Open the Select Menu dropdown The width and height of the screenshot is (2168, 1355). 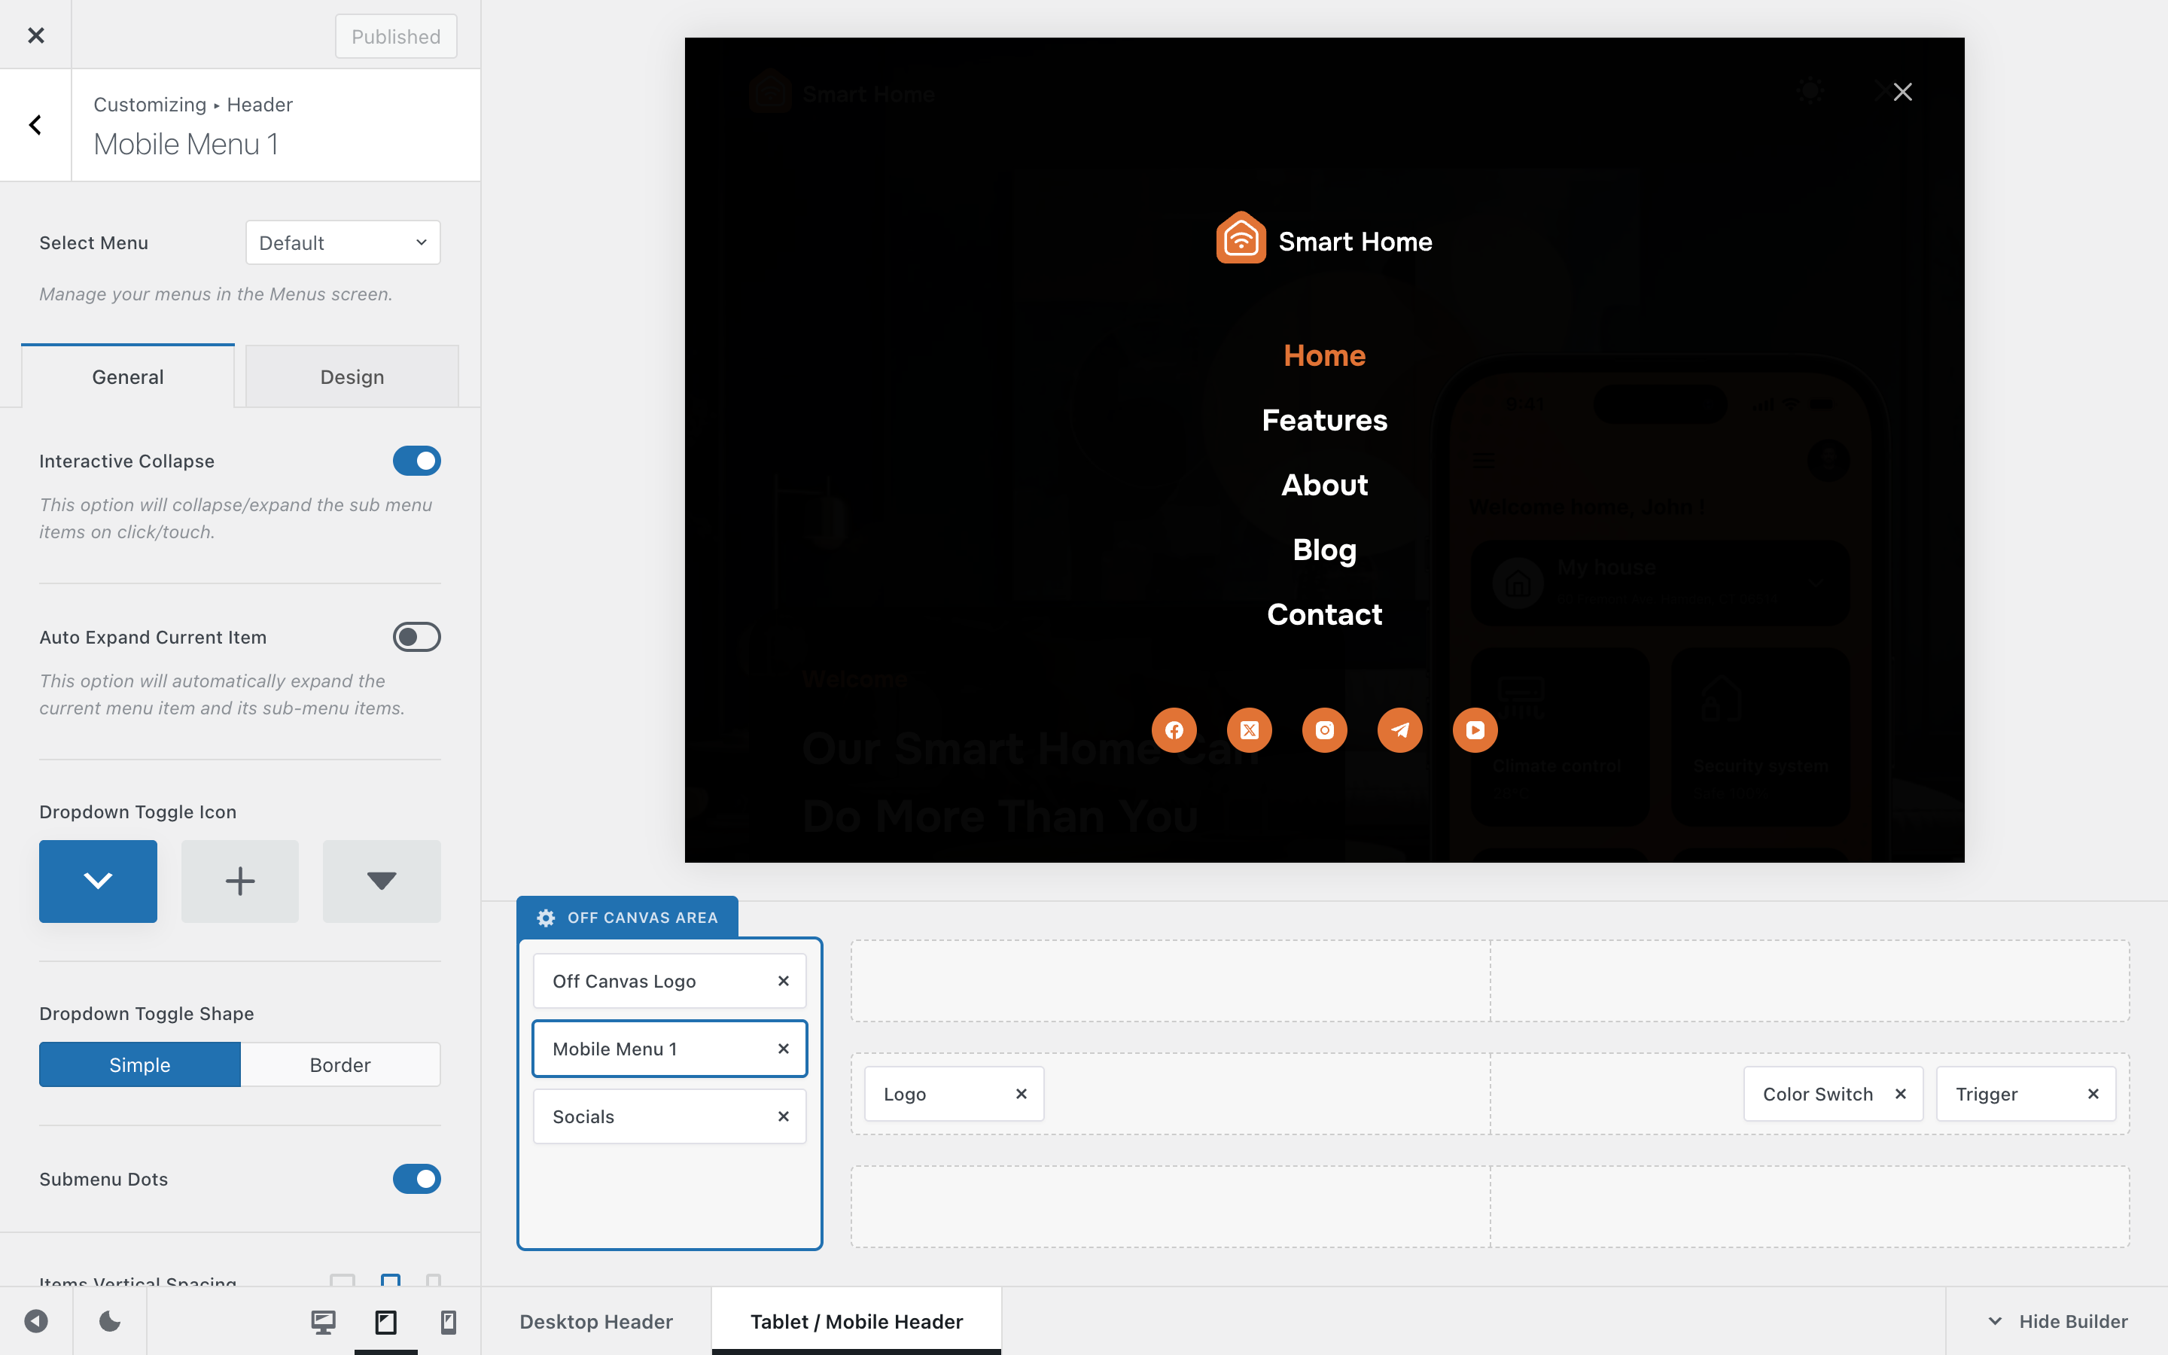click(x=343, y=243)
